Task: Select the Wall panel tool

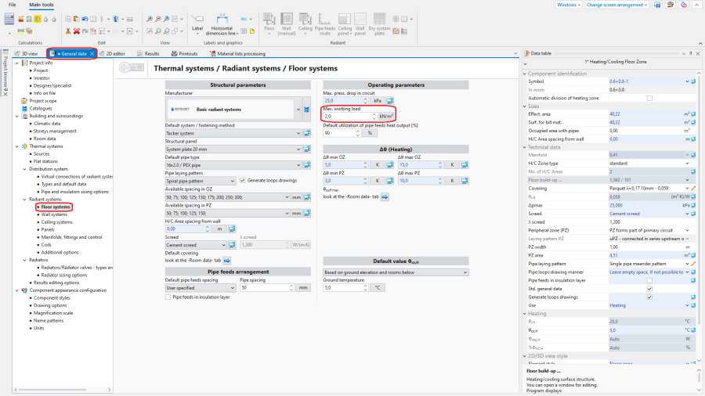Action: pos(360,23)
